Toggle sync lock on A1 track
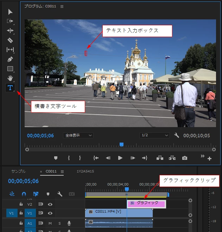Image resolution: width=222 pixels, height=232 pixels. 41,223
